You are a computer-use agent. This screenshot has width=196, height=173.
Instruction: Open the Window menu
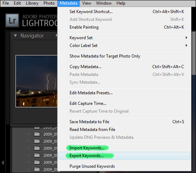click(x=104, y=3)
